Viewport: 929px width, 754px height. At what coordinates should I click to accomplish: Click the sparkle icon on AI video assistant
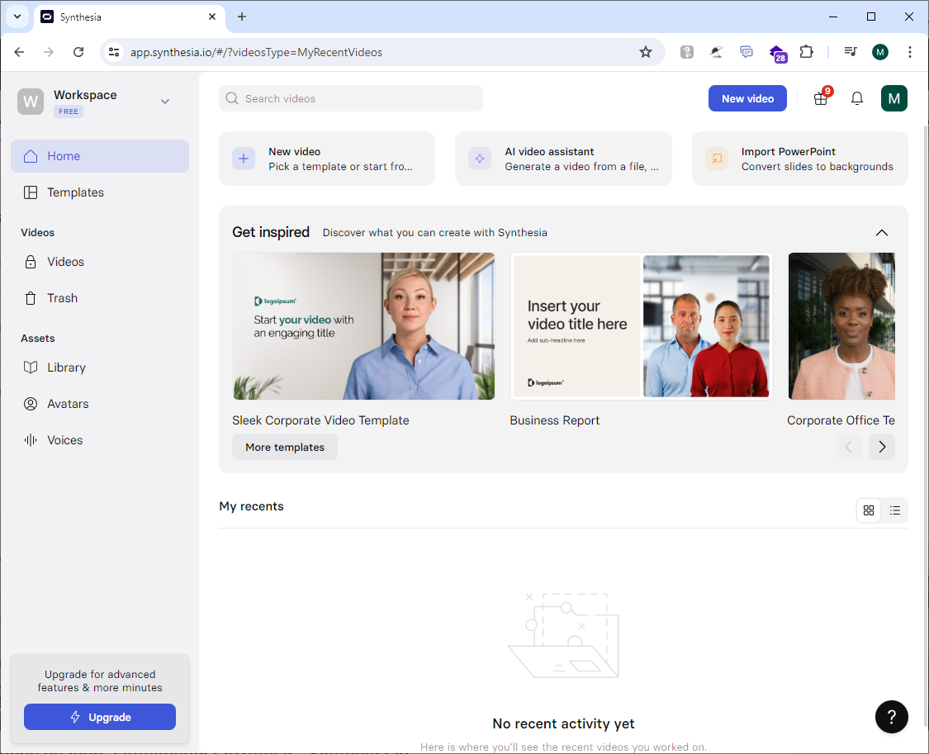pos(480,159)
